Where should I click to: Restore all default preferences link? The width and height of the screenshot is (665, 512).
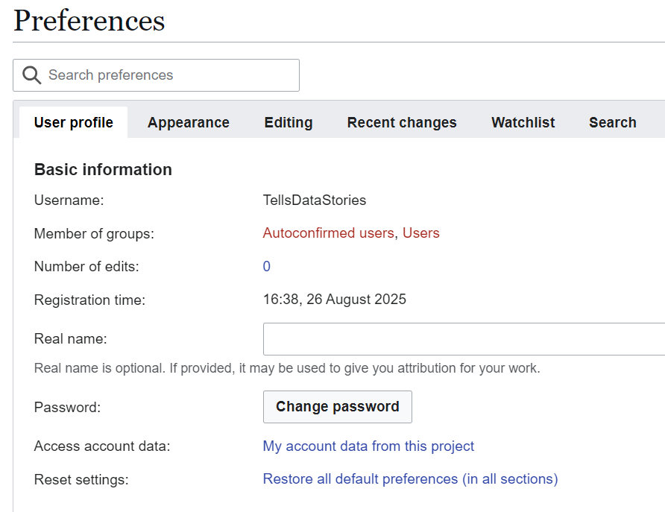click(x=410, y=479)
